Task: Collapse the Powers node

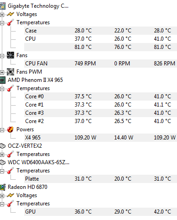Action: click(x=2, y=130)
